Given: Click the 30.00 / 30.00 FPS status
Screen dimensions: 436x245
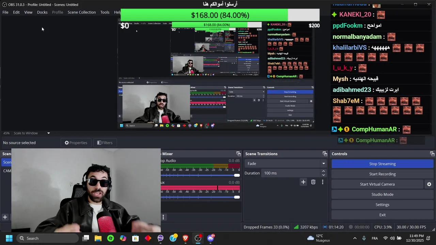Looking at the screenshot, I should [x=411, y=227].
